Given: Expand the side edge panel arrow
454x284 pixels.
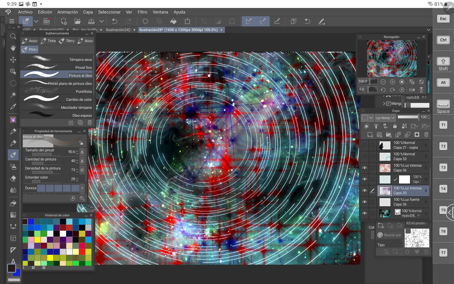Looking at the screenshot, I should 450,212.
